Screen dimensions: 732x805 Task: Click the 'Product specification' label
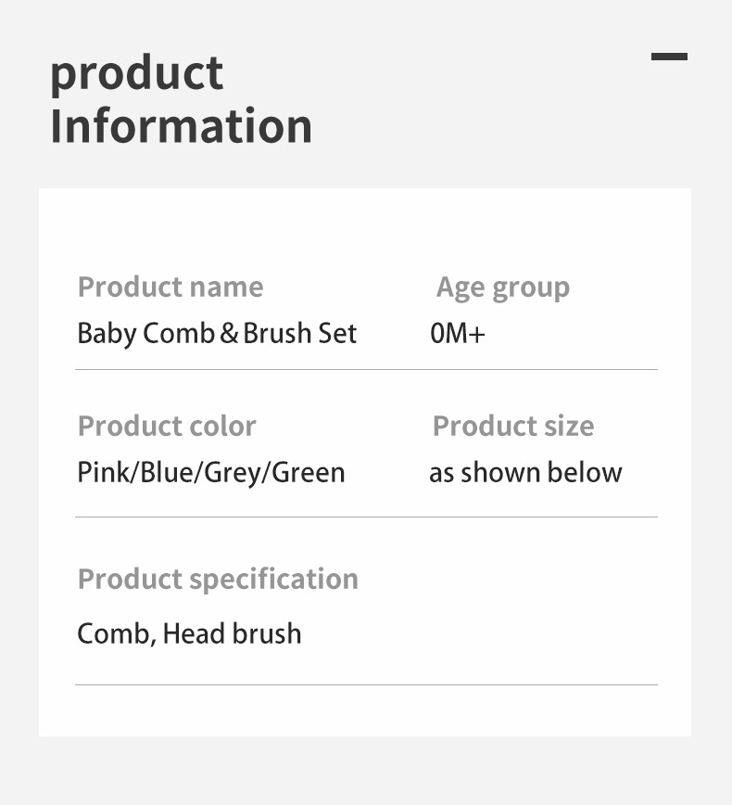tap(218, 580)
